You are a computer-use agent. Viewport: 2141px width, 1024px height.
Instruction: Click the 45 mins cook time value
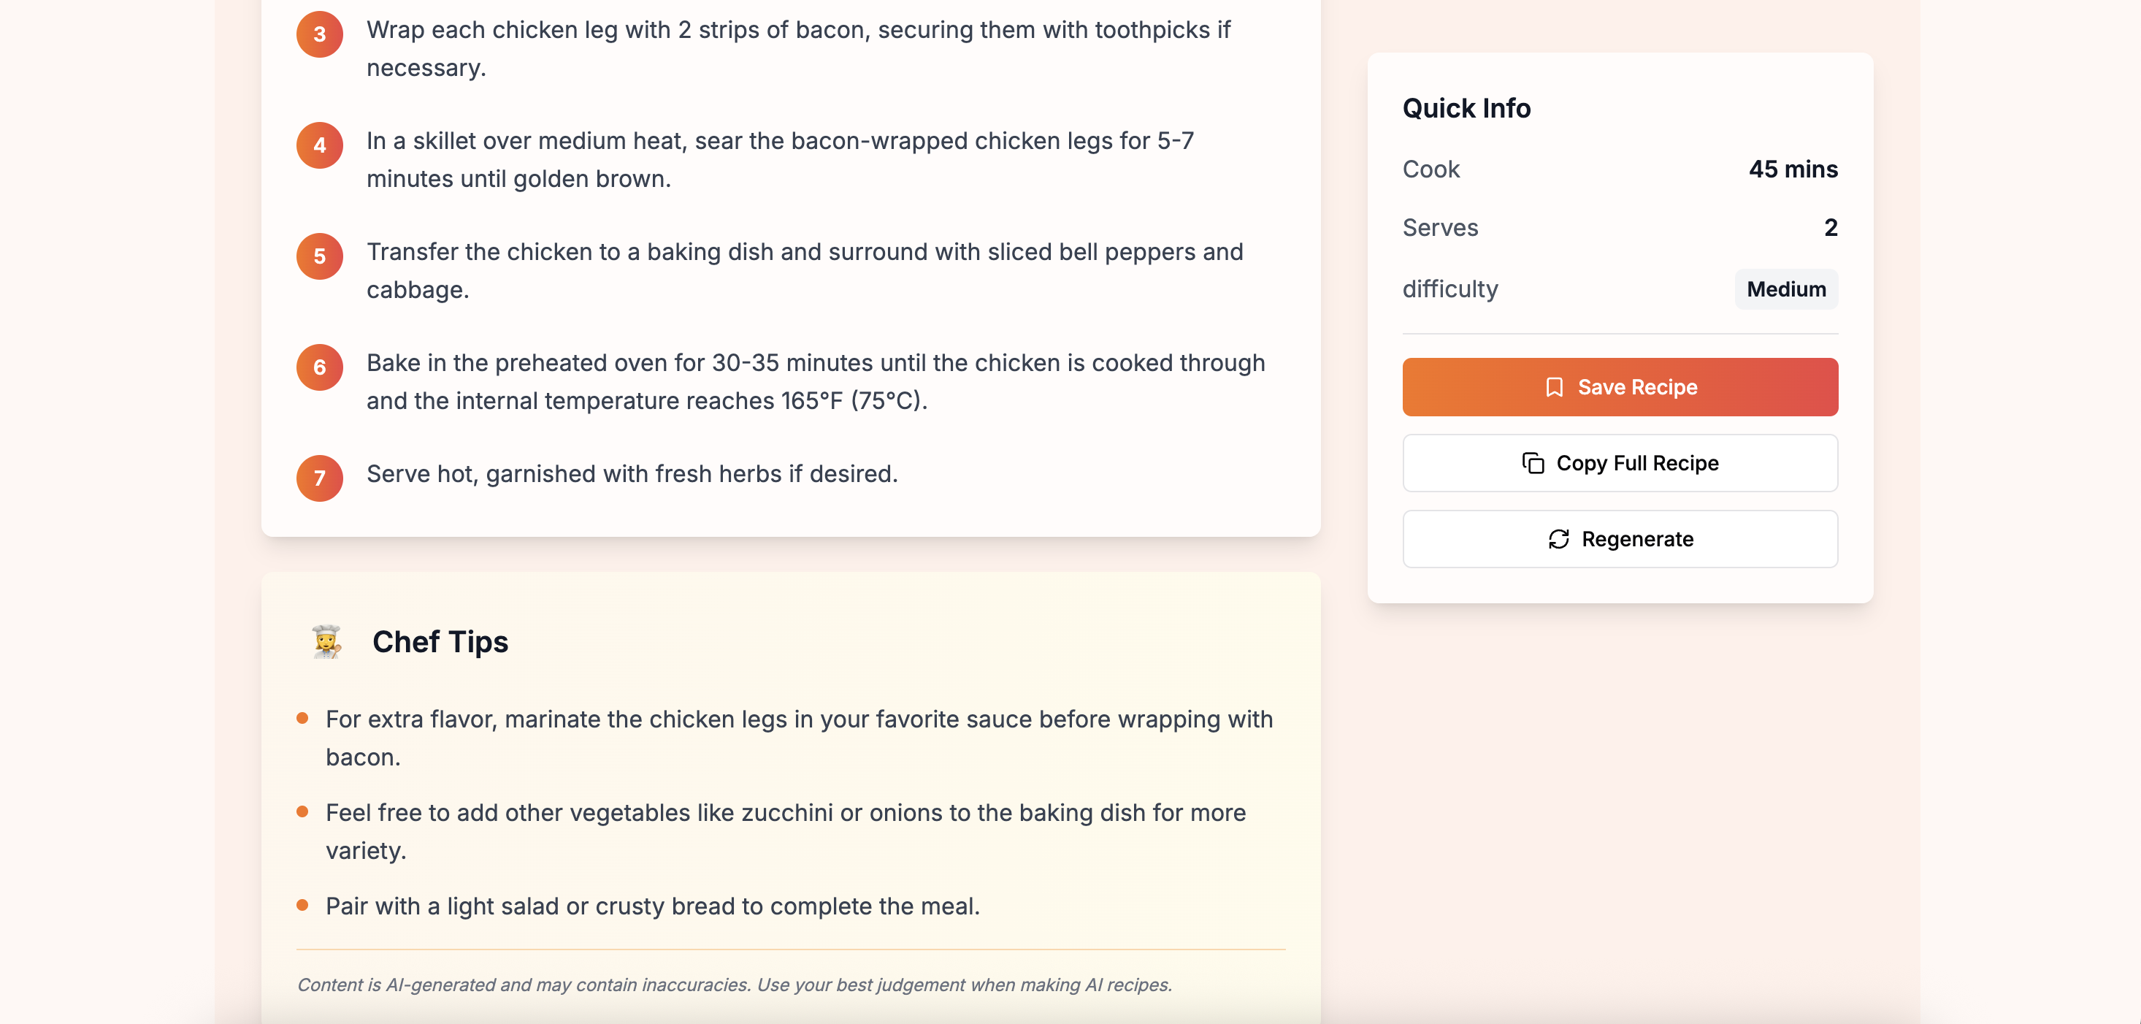[1793, 169]
